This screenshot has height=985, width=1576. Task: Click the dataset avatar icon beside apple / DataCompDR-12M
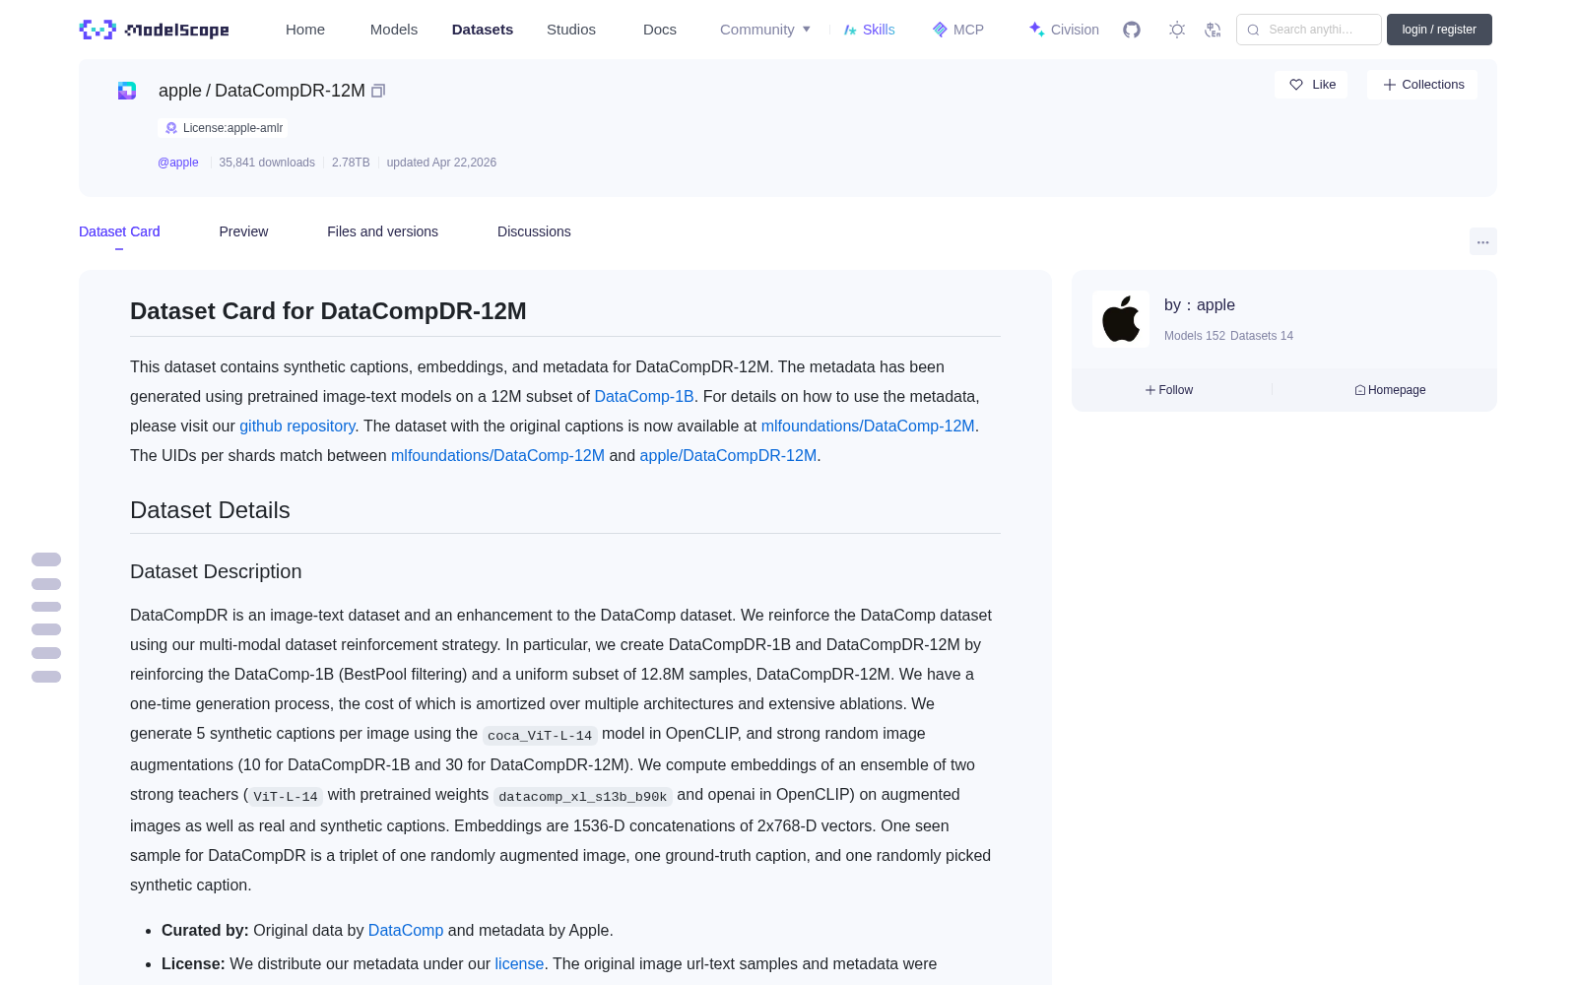pyautogui.click(x=127, y=91)
